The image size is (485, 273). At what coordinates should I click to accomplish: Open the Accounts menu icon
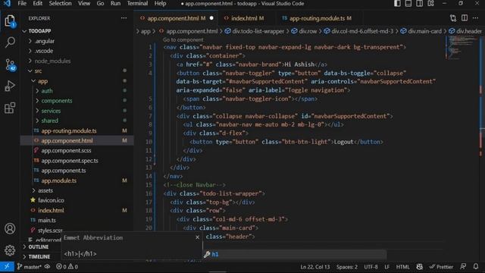point(10,229)
